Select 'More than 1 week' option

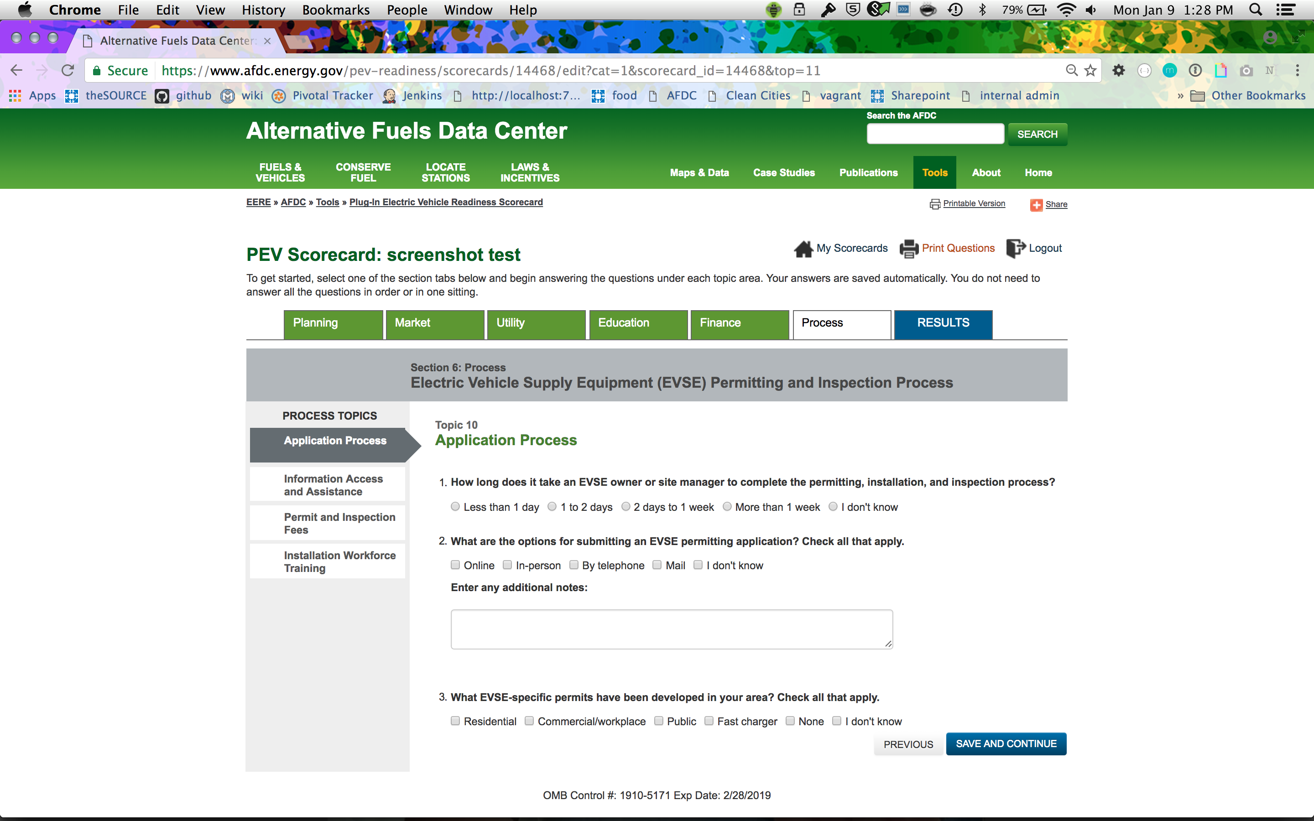tap(727, 506)
